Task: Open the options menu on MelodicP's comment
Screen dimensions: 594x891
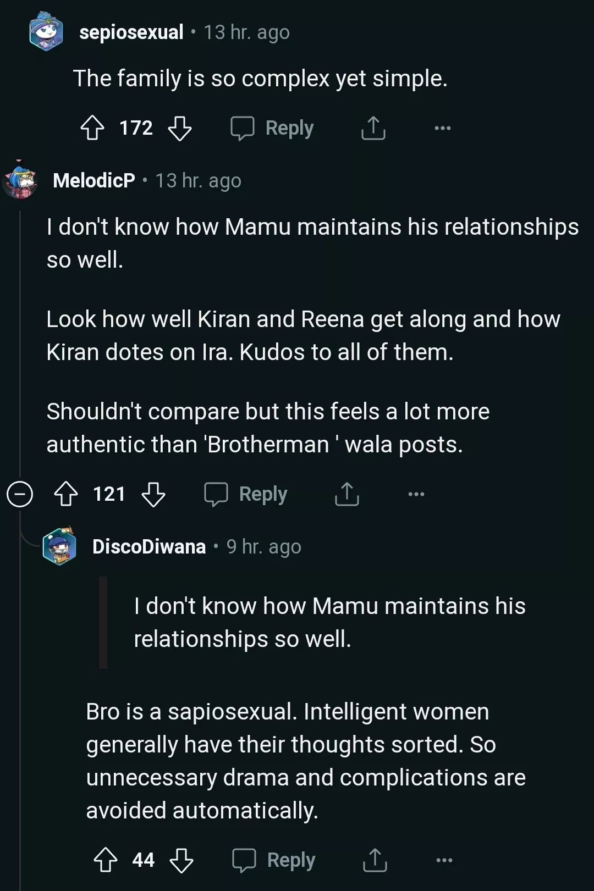Action: coord(416,494)
